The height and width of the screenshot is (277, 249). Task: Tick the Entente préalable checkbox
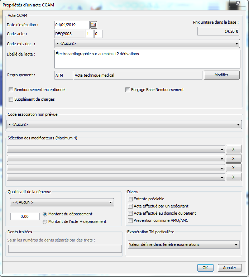pyautogui.click(x=130, y=199)
